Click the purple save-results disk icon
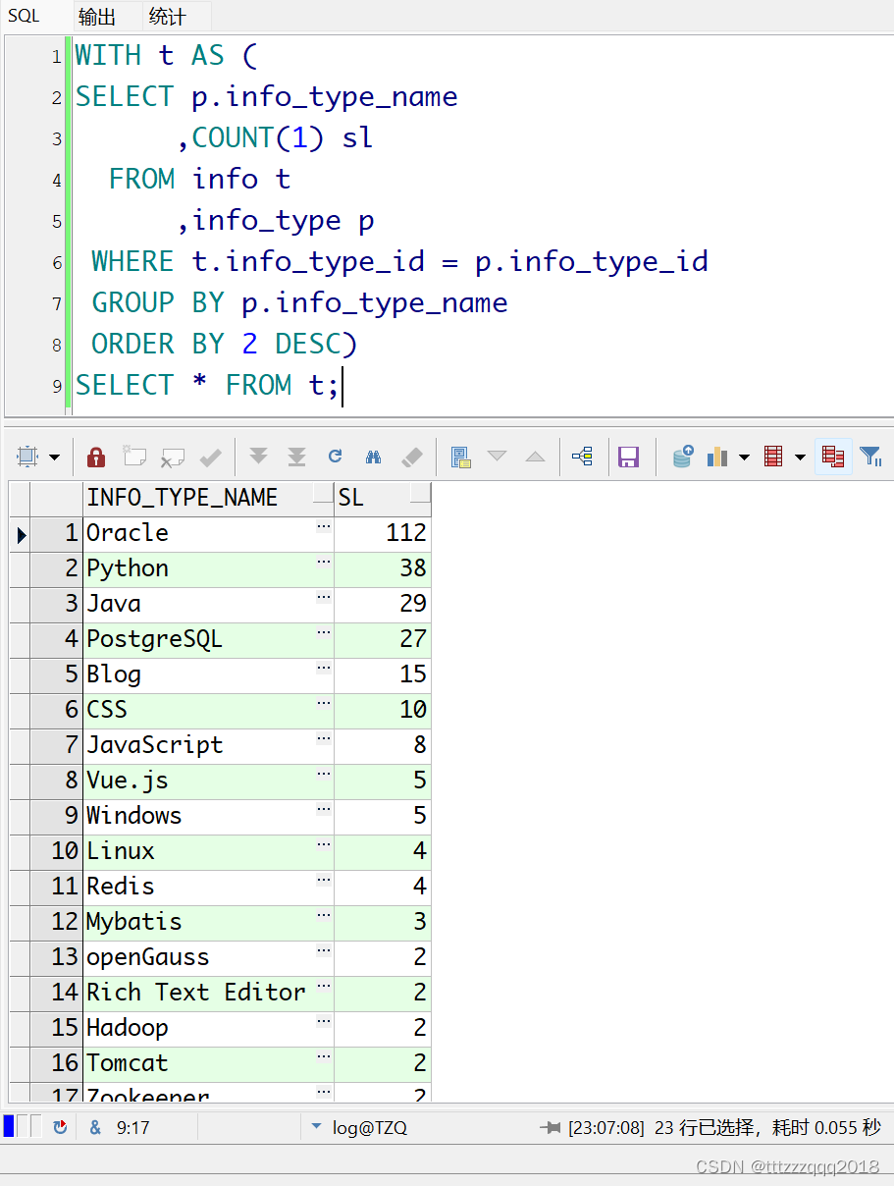 pos(629,457)
